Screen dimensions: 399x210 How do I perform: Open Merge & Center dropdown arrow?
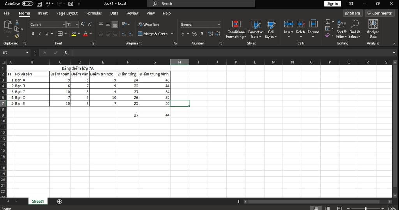[x=172, y=34]
